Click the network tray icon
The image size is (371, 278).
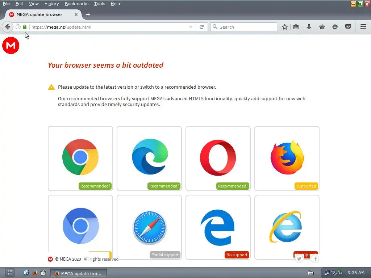click(327, 273)
